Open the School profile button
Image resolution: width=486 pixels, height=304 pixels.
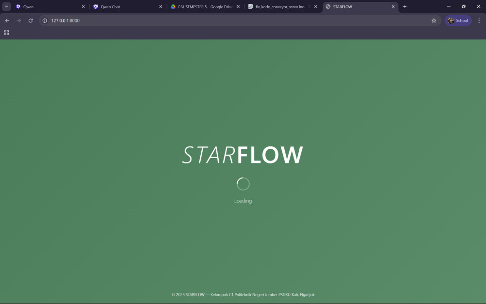(458, 20)
